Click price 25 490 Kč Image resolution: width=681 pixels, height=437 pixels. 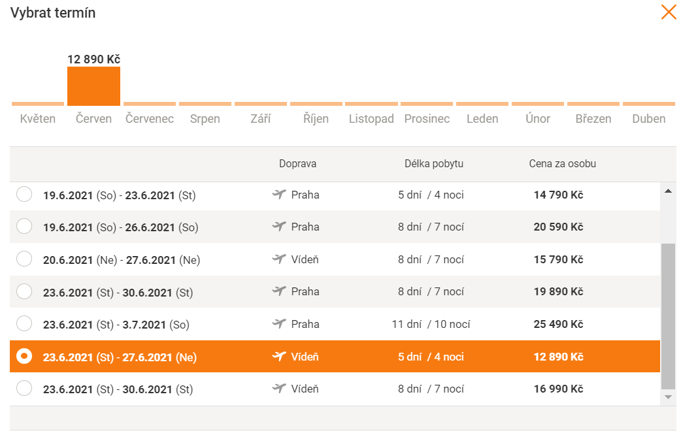click(559, 324)
